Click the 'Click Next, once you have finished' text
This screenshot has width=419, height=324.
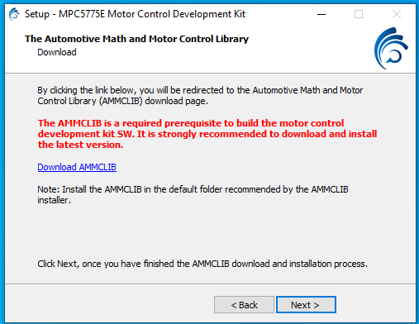click(202, 264)
